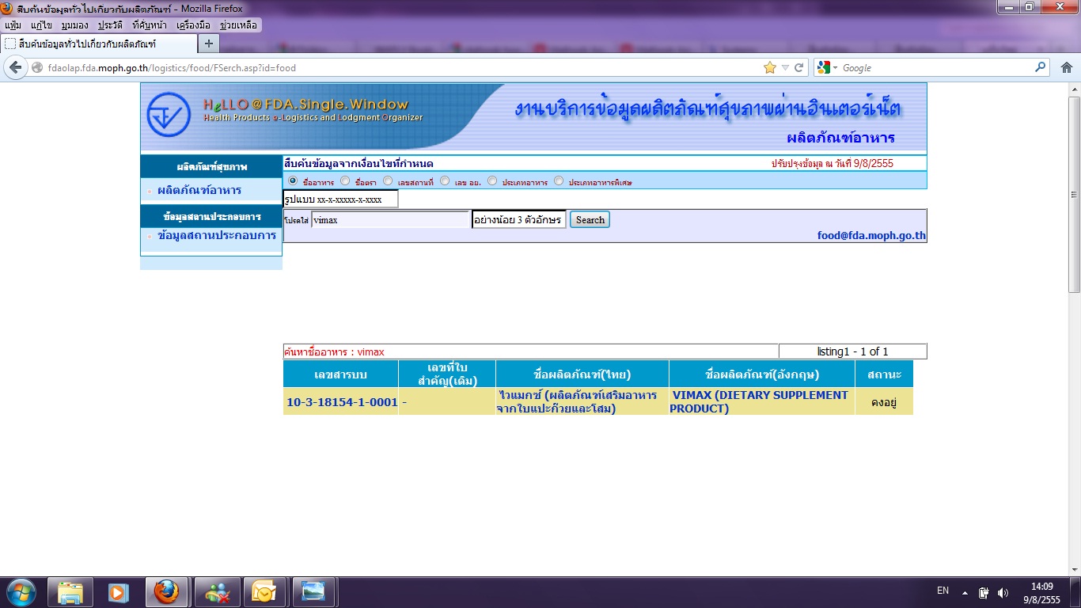
Task: Select the เลขสถานที่ radio button
Action: click(388, 181)
